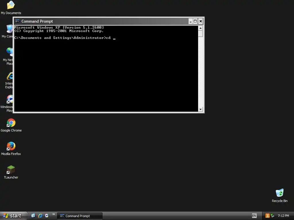Select the TLauncher desktop icon
Image resolution: width=294 pixels, height=220 pixels.
(x=11, y=172)
